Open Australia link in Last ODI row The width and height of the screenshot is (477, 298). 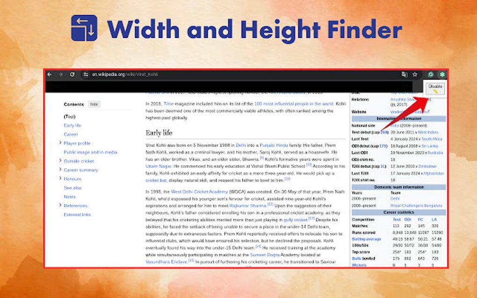pyautogui.click(x=435, y=153)
